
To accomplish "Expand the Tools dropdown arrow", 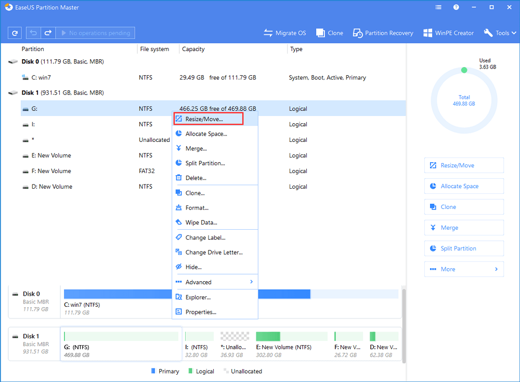I will click(514, 33).
